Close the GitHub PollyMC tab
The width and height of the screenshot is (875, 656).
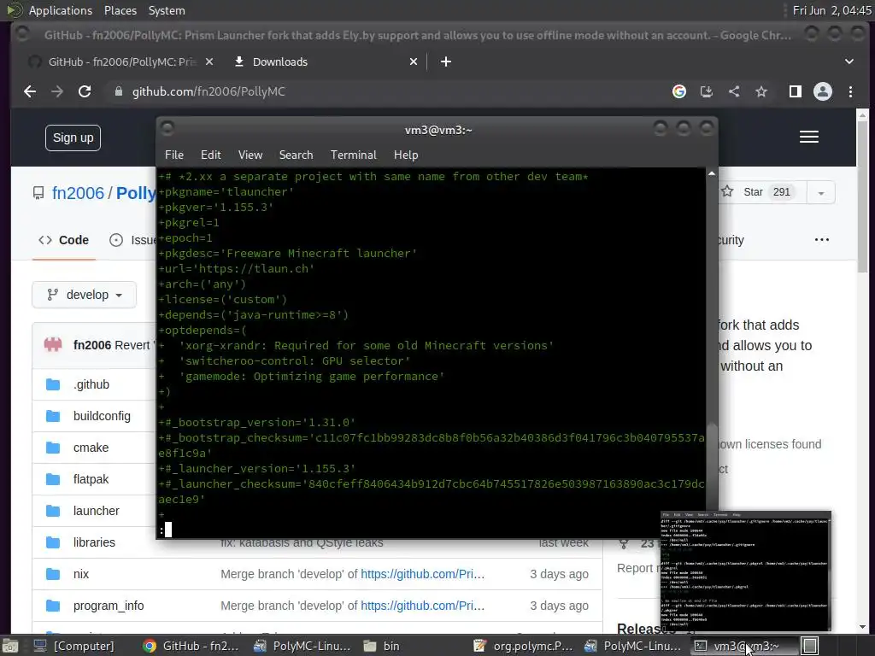coord(209,61)
